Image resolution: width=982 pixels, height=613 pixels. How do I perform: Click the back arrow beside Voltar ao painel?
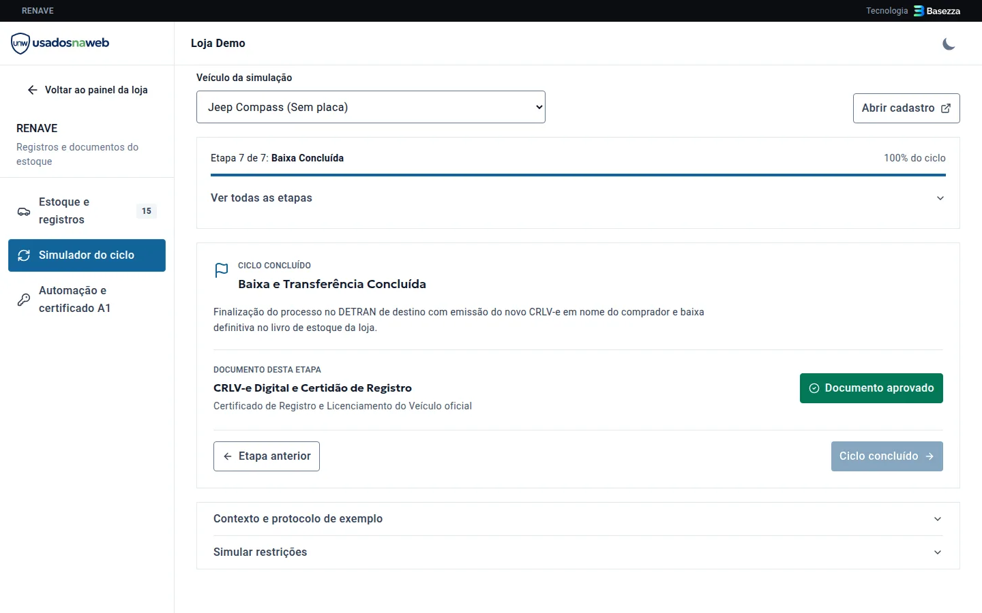32,90
